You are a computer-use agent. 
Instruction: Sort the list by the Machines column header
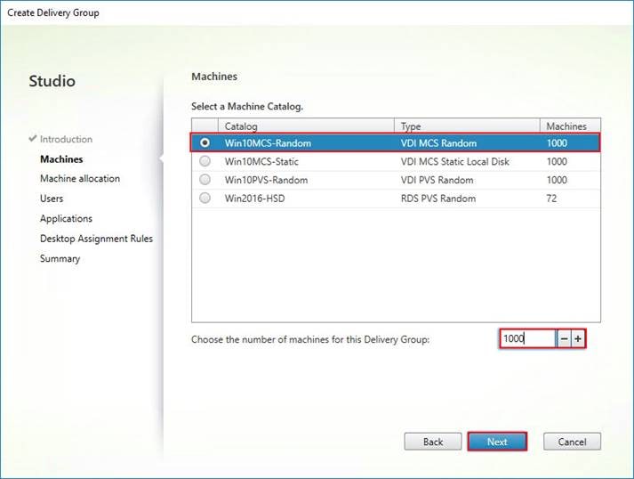[570, 126]
